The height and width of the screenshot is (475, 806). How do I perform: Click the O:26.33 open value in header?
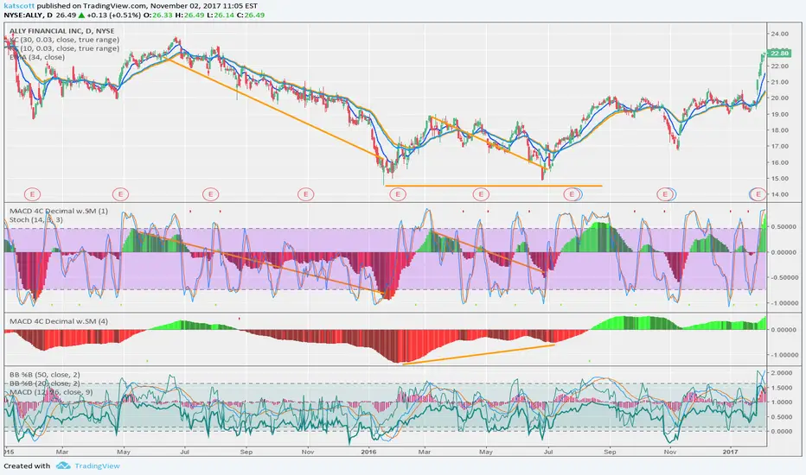click(157, 15)
